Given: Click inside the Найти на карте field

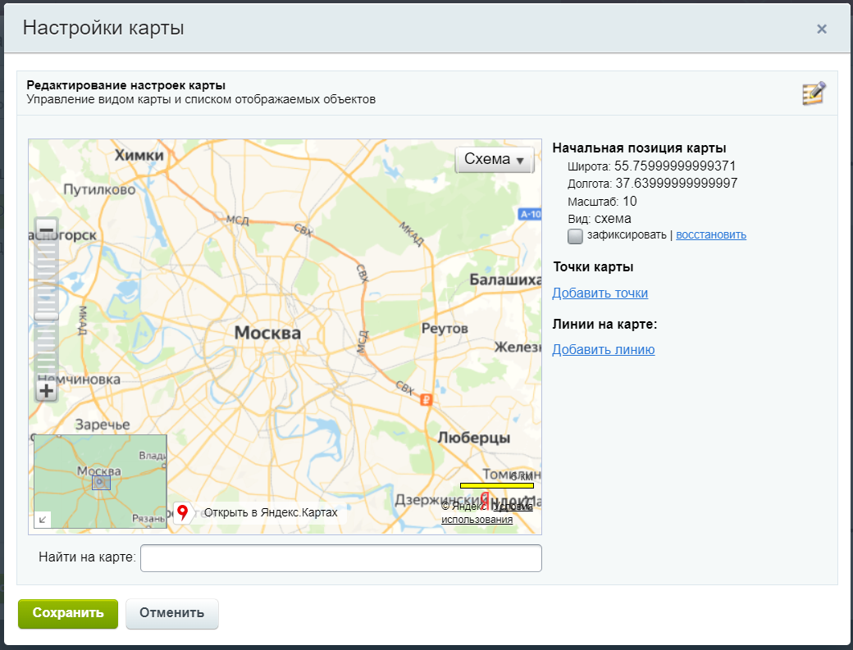Looking at the screenshot, I should (342, 557).
